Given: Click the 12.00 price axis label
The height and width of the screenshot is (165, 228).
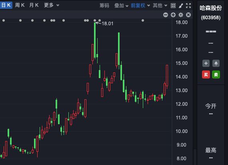Looking at the screenshot, I should (182, 104).
